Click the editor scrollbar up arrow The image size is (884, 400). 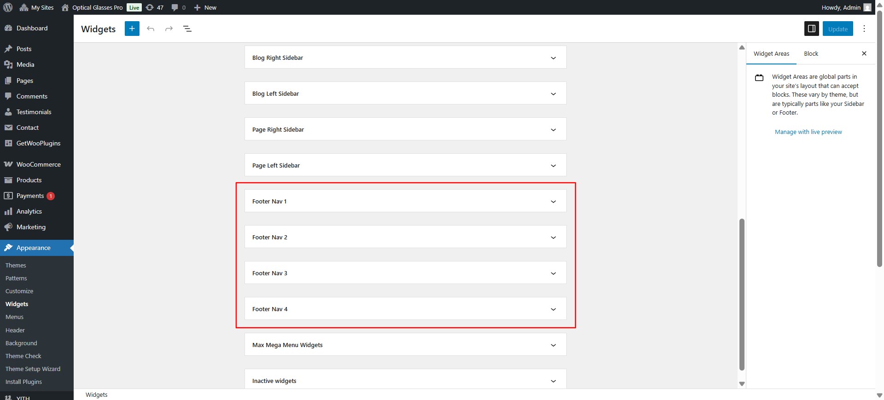pyautogui.click(x=742, y=47)
